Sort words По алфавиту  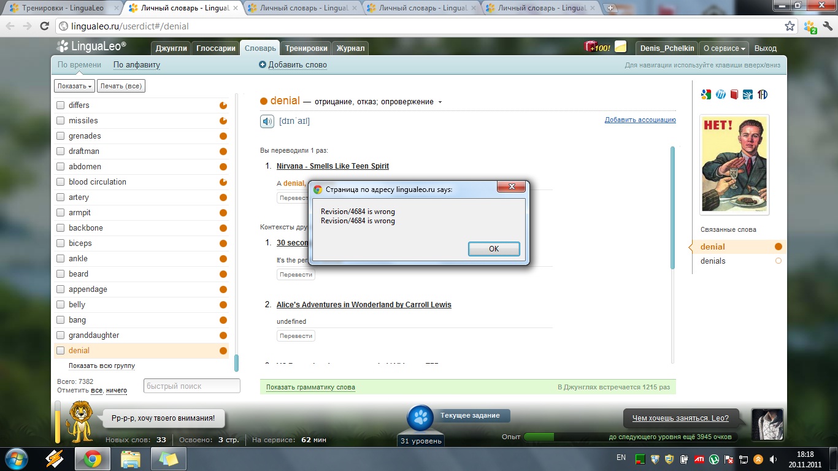click(136, 64)
